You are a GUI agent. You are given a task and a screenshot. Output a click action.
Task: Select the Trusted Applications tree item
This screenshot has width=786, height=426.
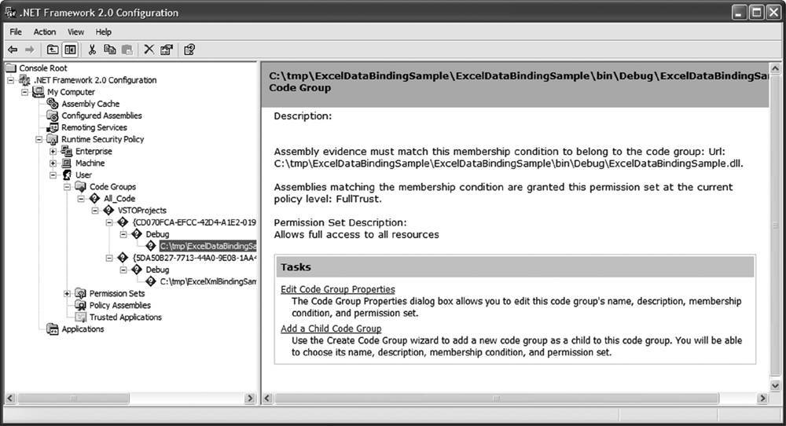pos(125,318)
